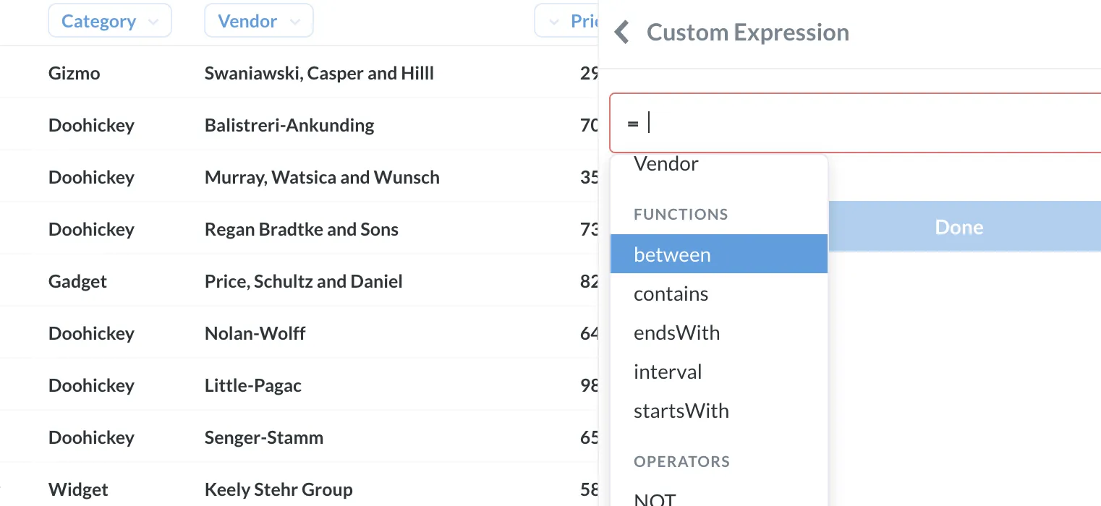Click Doohickey in the Little-Pagac row
This screenshot has width=1101, height=506.
(x=91, y=385)
